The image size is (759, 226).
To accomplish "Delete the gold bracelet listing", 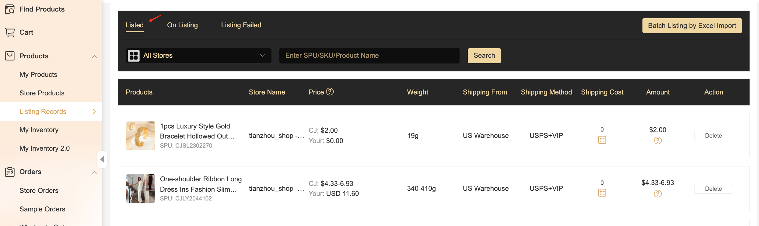I will pos(713,136).
